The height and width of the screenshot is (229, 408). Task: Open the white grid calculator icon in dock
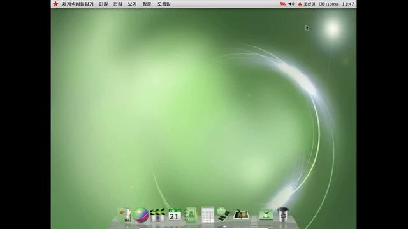[x=208, y=214]
